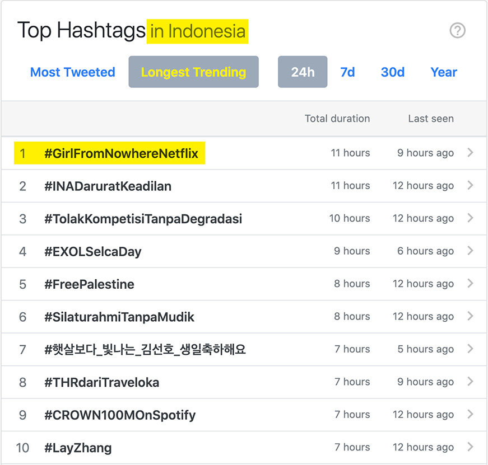Switch to Year time range
This screenshot has height=465, width=488.
(444, 72)
